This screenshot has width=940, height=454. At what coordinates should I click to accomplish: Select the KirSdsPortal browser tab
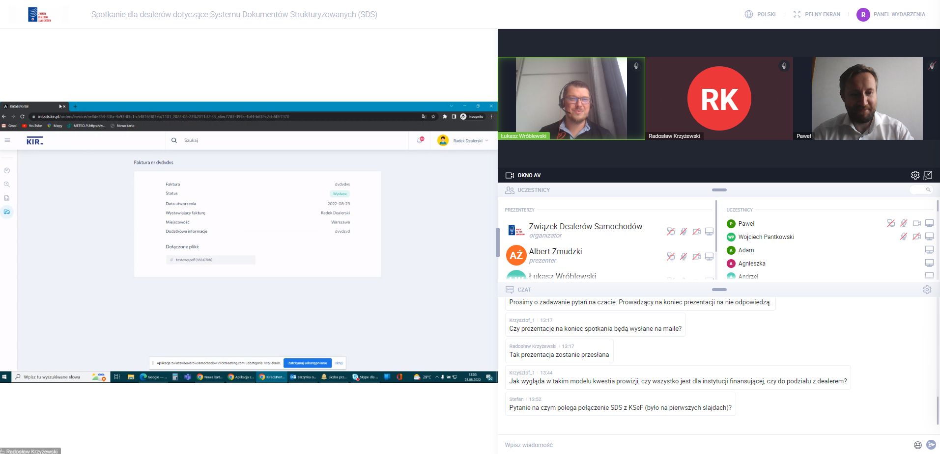coord(29,106)
